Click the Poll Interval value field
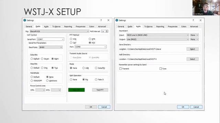This screenshot has width=220, height=123. coord(103,31)
